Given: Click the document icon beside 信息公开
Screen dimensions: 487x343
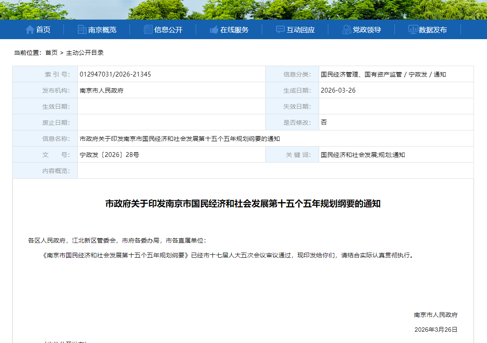Looking at the screenshot, I should coord(148,30).
